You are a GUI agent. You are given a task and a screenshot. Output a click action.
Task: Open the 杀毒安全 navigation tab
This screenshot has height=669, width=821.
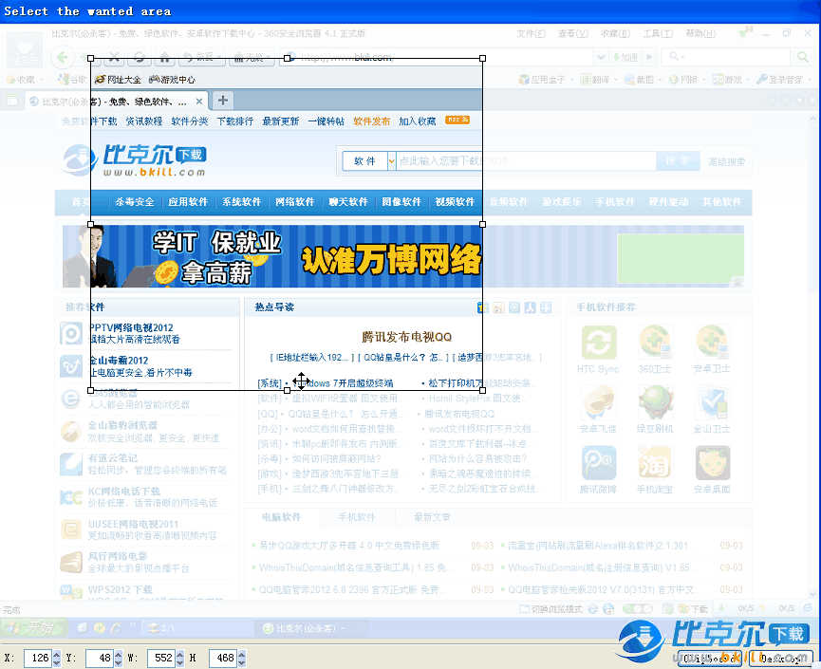pyautogui.click(x=134, y=202)
